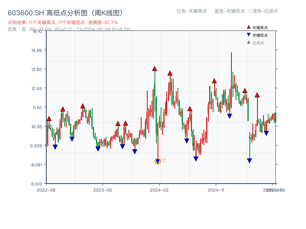Click the chart title 603600.SH 高低点分析图
Screen dimensions: 306x229
(65, 13)
